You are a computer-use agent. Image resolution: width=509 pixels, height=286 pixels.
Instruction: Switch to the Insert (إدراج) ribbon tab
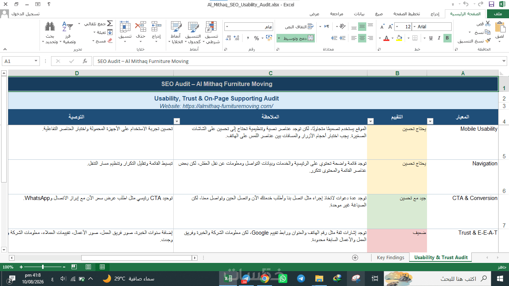[x=434, y=14]
